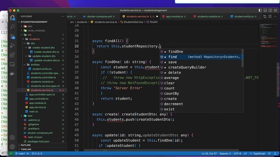Toggle primary side bar layout icon
This screenshot has width=280, height=157.
pyautogui.click(x=260, y=10)
